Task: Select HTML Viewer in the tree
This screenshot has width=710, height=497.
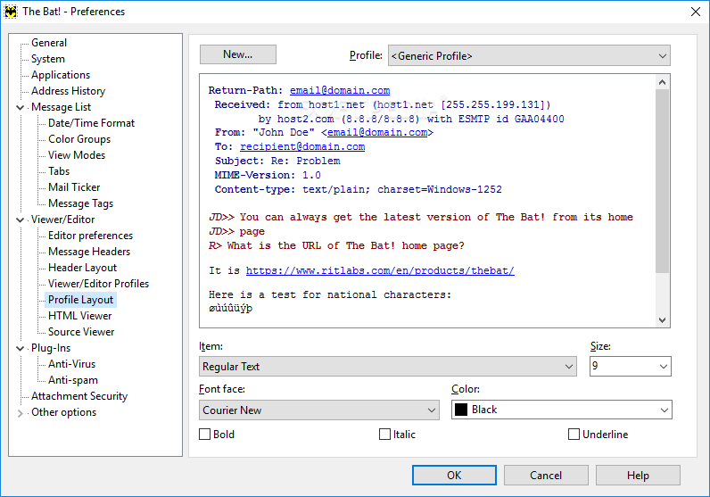Action: click(x=79, y=316)
